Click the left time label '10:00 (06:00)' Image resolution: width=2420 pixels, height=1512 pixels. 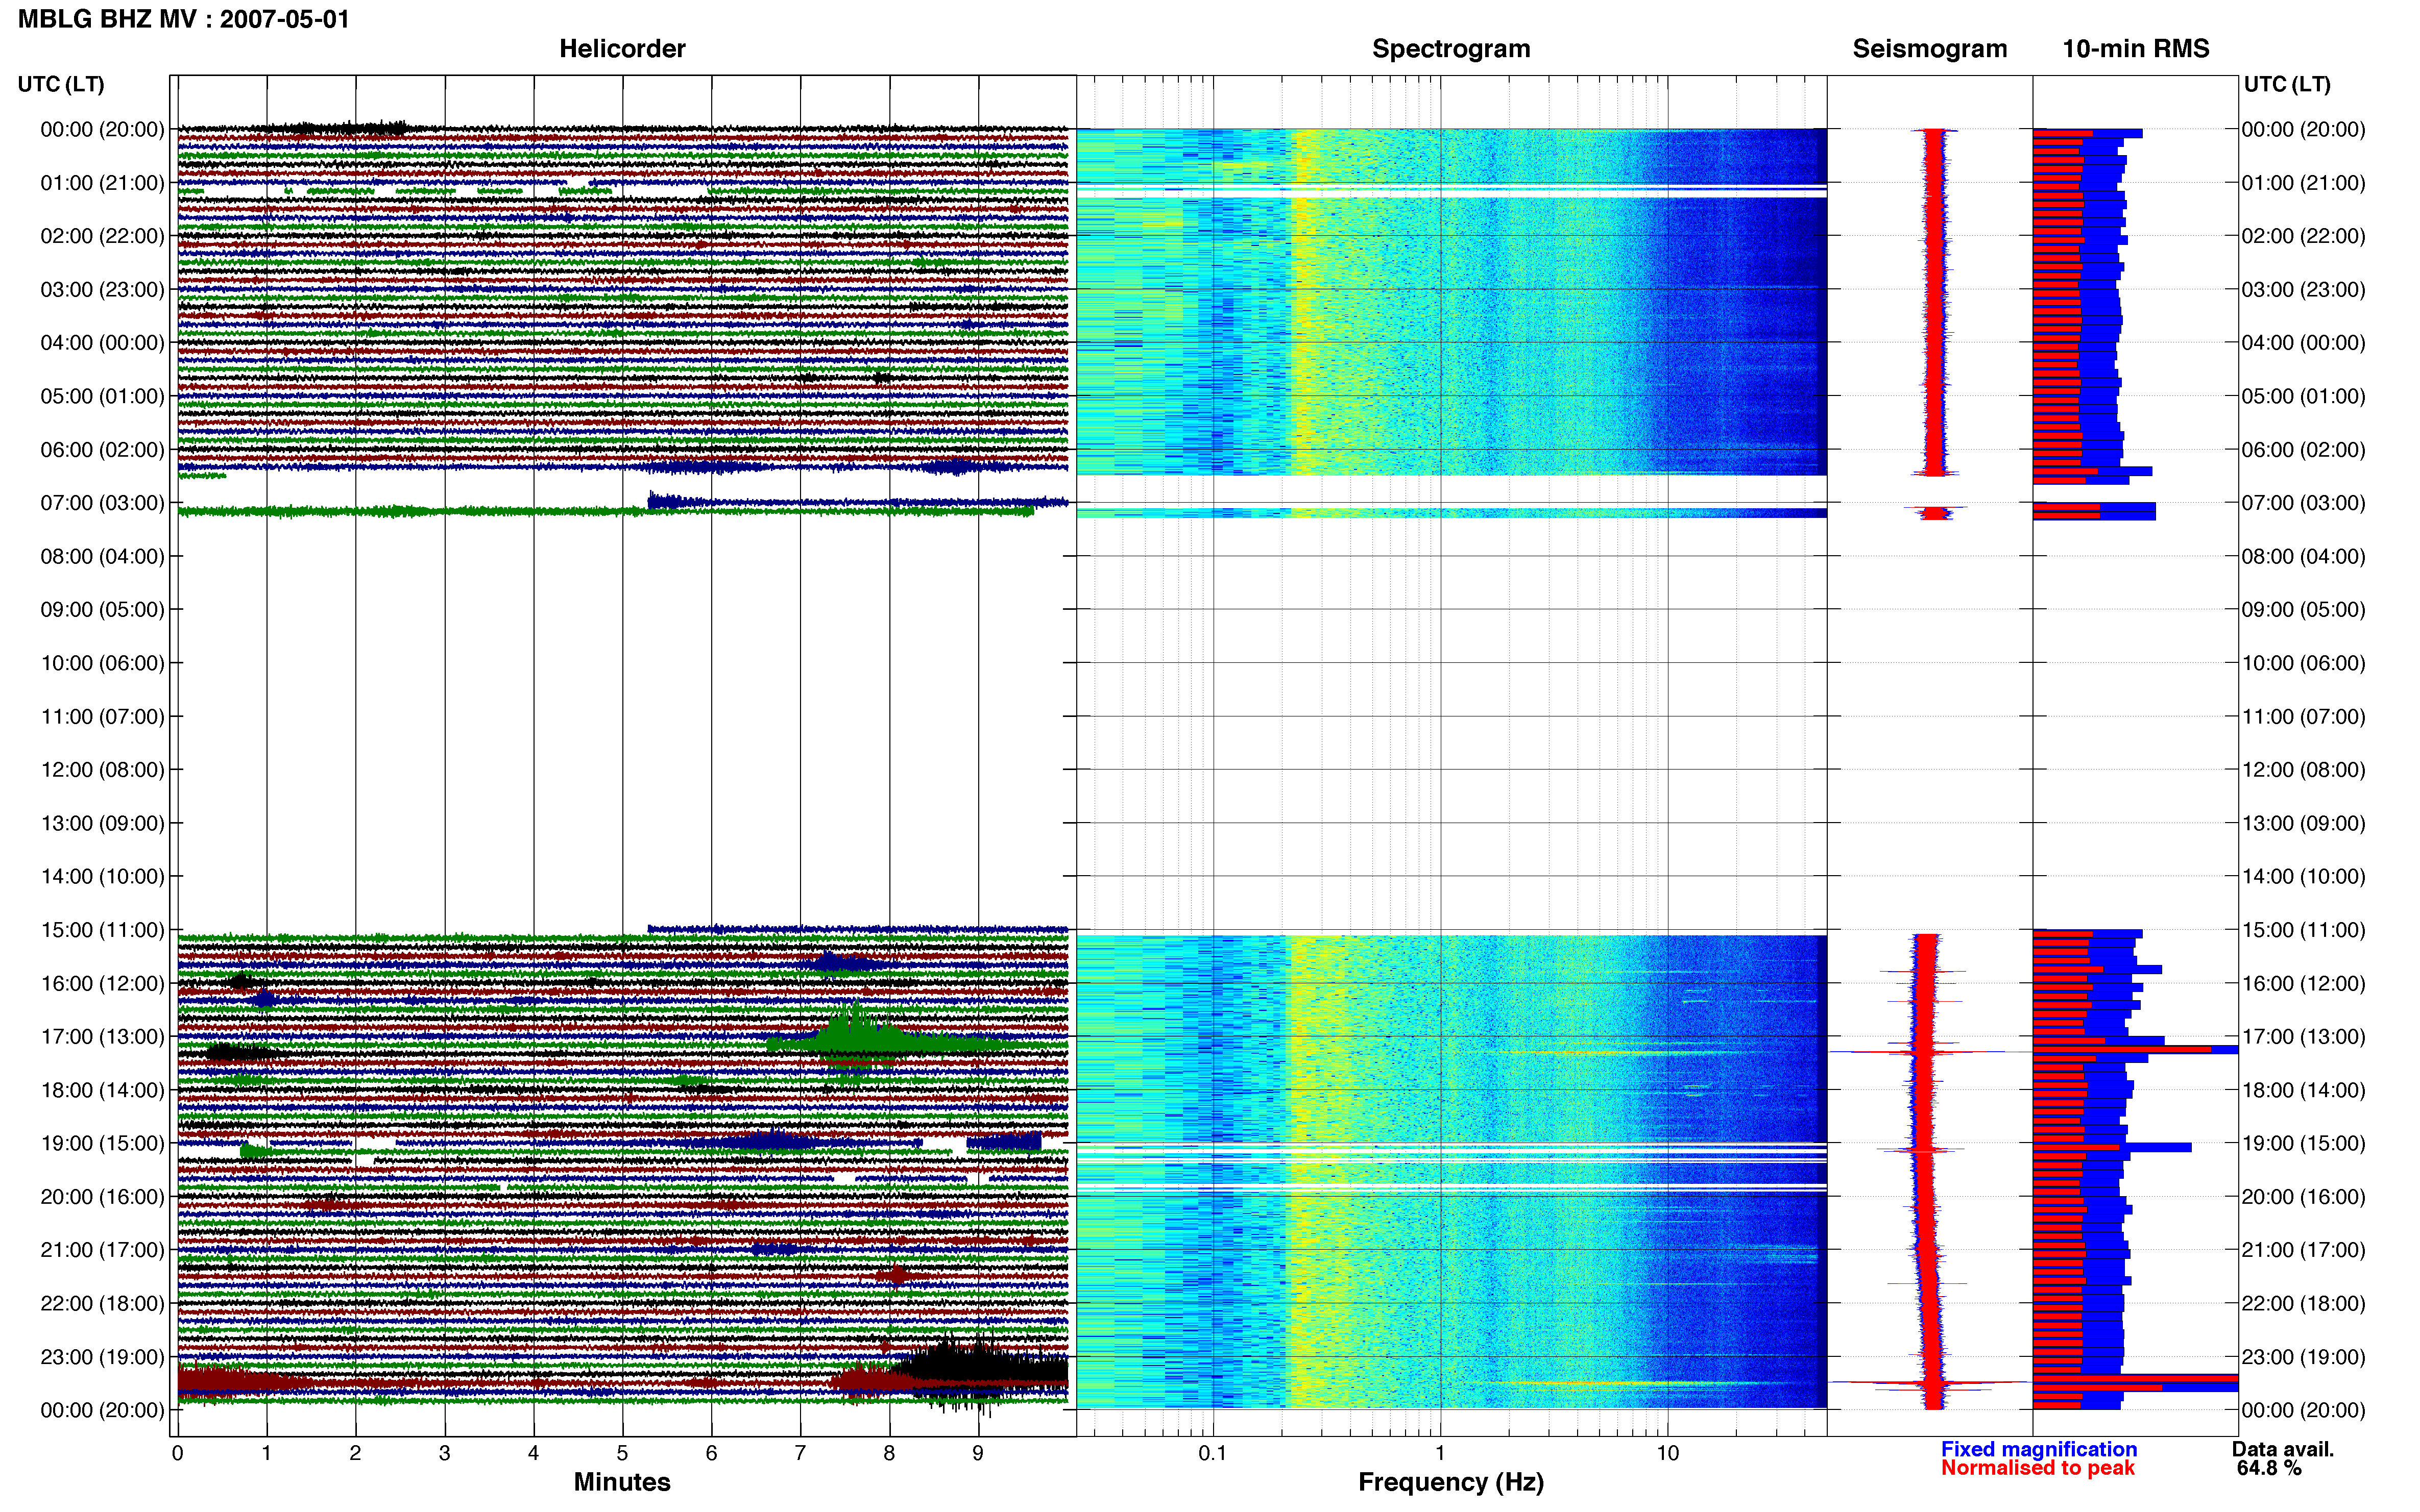click(x=102, y=663)
